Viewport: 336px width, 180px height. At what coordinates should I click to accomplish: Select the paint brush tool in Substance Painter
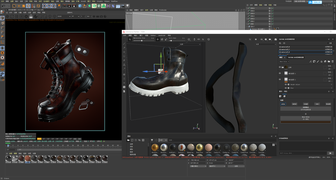click(x=124, y=44)
